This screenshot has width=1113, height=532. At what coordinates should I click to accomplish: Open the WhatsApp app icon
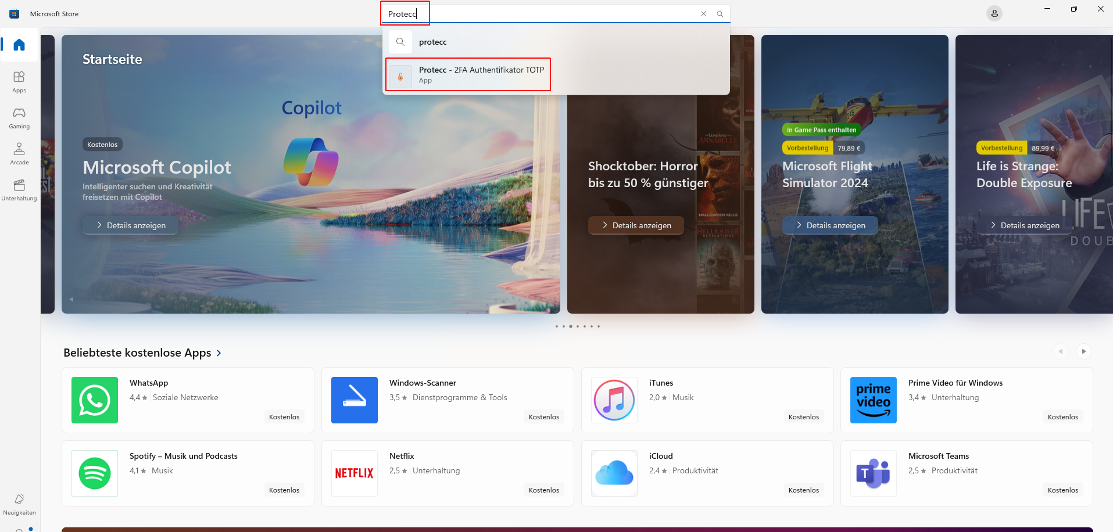pos(95,400)
